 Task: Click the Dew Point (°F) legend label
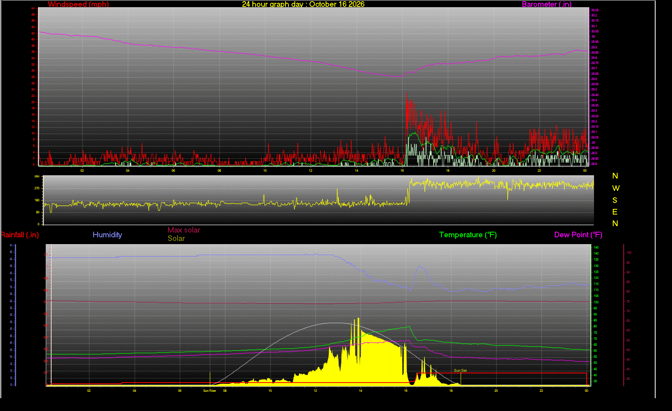coord(578,235)
